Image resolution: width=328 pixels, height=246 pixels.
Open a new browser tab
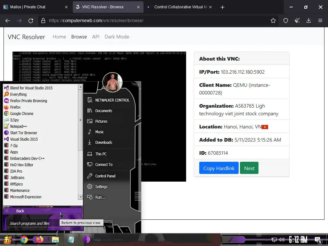[222, 7]
